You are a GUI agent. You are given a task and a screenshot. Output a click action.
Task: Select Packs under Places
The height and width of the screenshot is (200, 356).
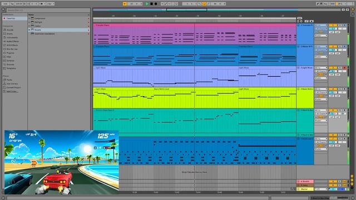(x=9, y=80)
